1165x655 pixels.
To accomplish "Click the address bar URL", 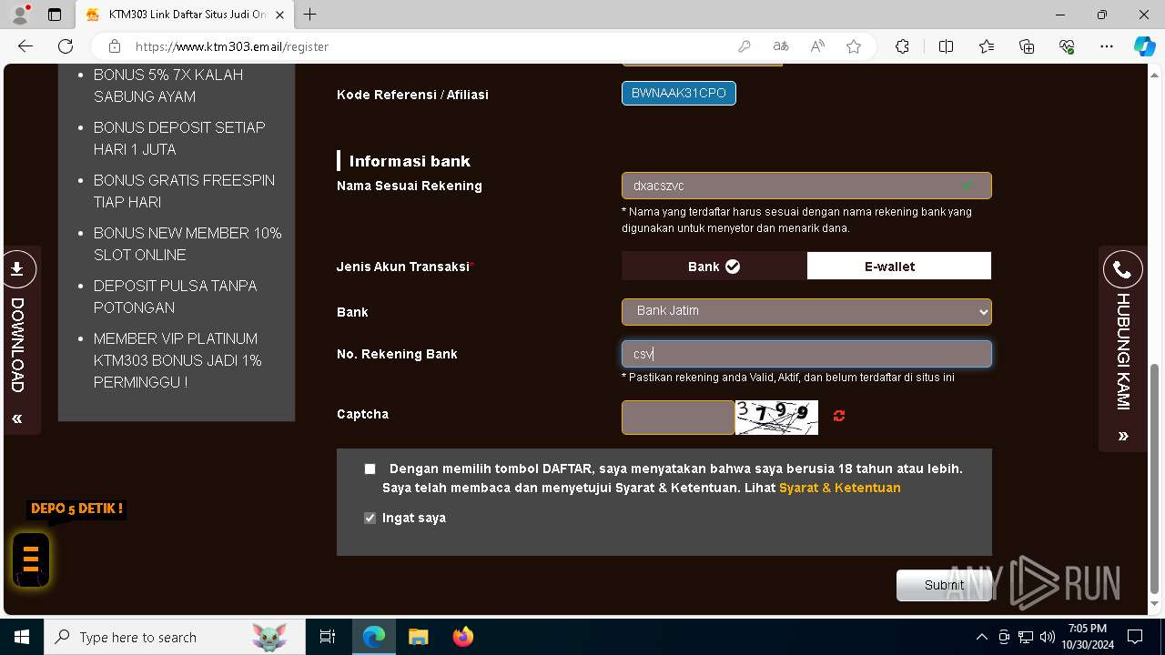I will [232, 46].
